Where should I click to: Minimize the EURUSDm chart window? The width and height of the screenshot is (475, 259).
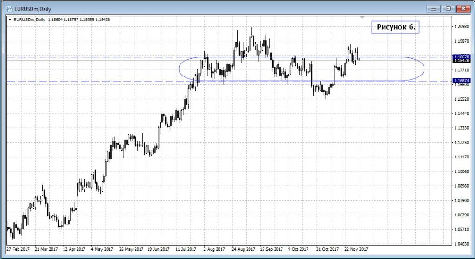coord(433,8)
